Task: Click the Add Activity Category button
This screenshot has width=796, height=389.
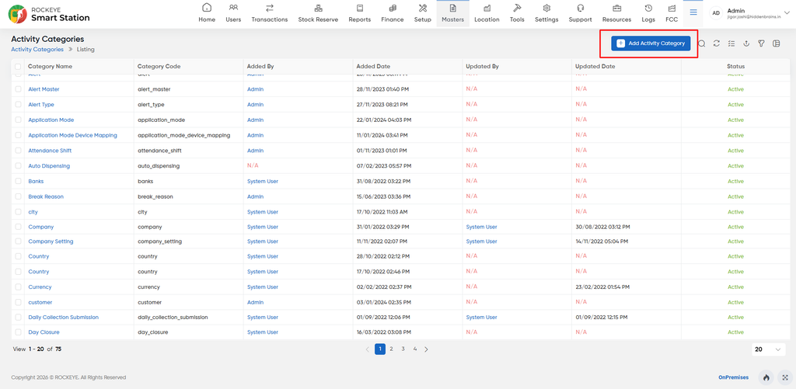Action: (x=651, y=43)
